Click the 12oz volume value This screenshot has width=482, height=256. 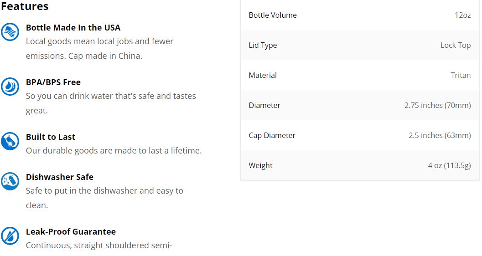coord(463,15)
